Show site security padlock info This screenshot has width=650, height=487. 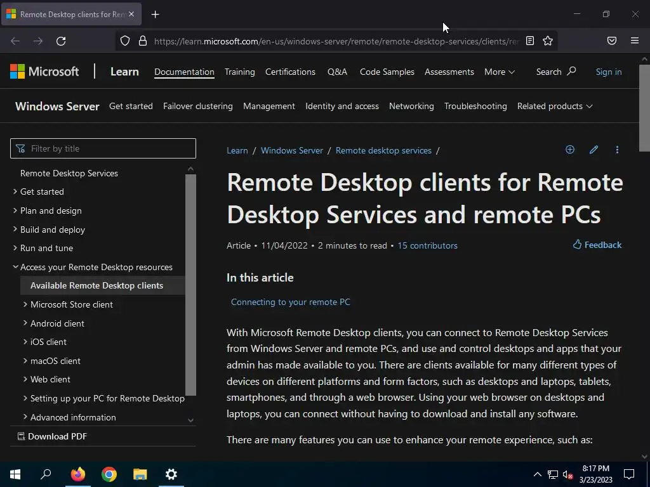pos(143,41)
